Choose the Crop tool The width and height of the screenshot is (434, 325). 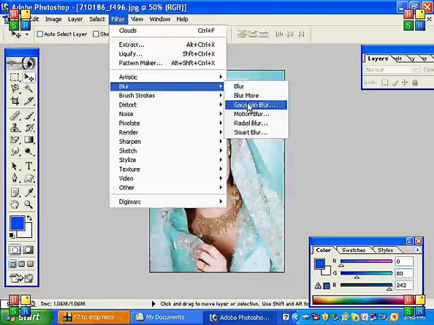(x=14, y=101)
